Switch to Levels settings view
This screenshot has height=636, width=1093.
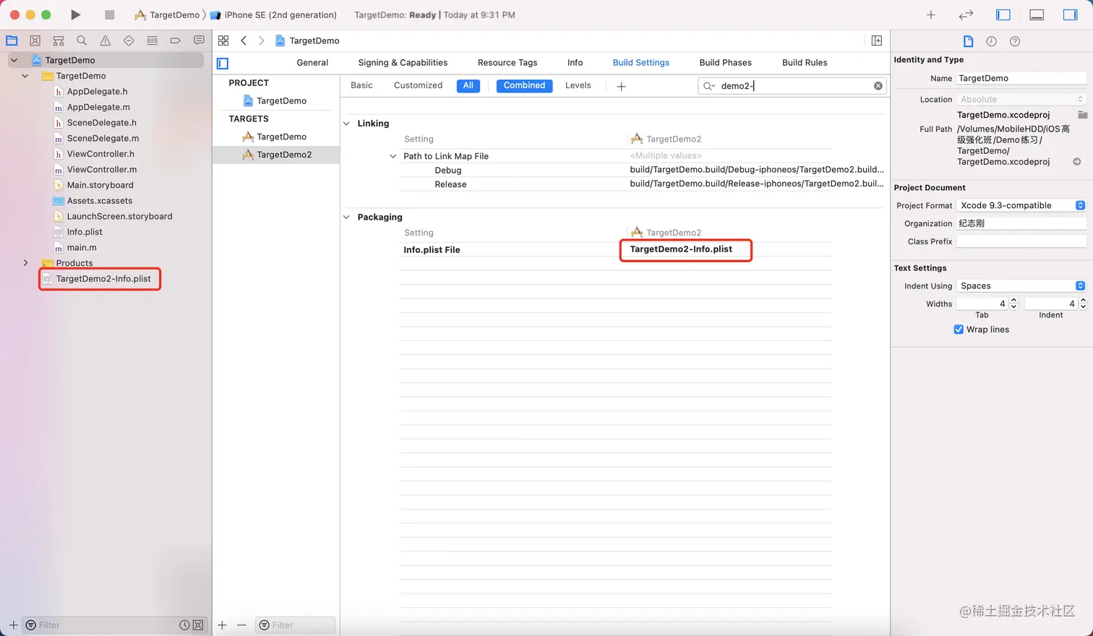(x=578, y=85)
